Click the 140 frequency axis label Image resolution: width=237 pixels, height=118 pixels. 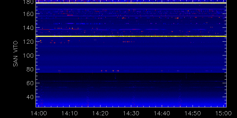click(28, 28)
